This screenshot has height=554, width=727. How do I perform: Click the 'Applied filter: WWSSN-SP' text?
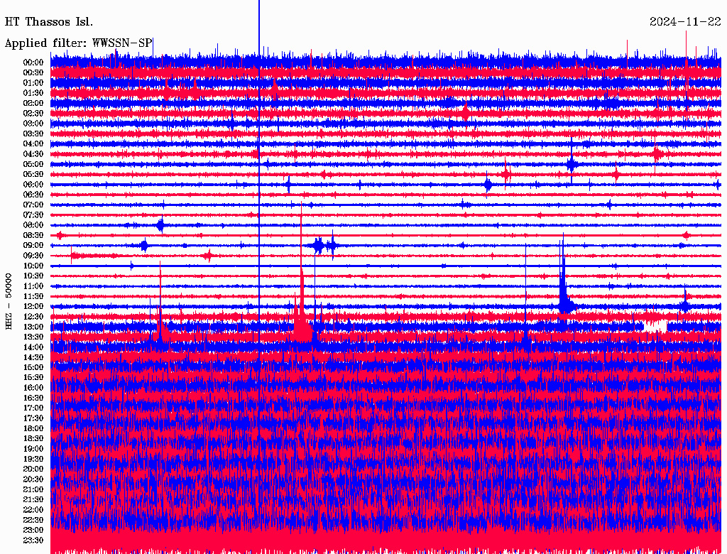point(78,43)
